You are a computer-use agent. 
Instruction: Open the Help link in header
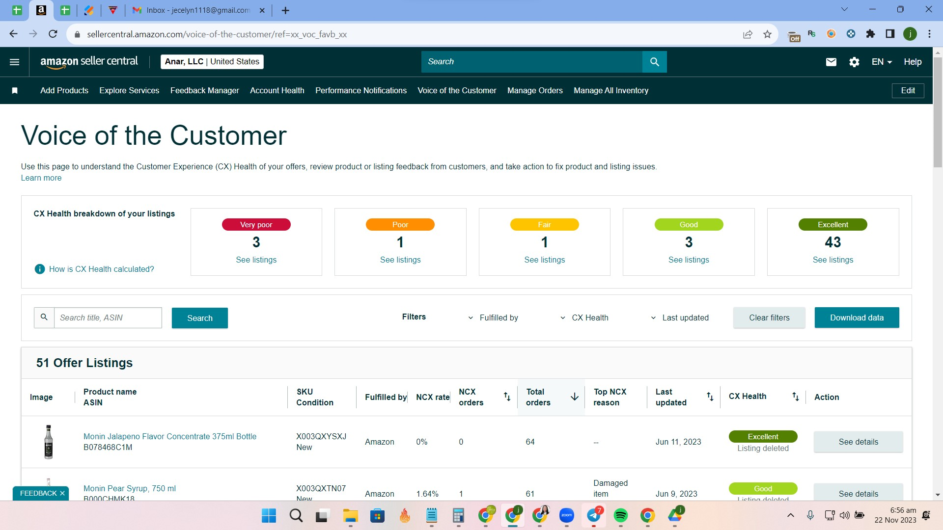(913, 62)
